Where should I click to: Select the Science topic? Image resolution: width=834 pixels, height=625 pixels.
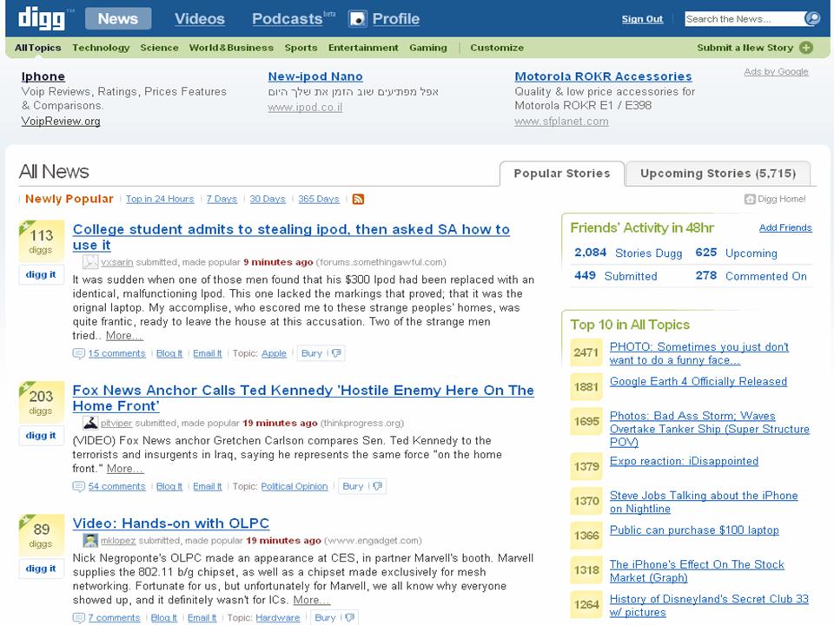point(160,48)
